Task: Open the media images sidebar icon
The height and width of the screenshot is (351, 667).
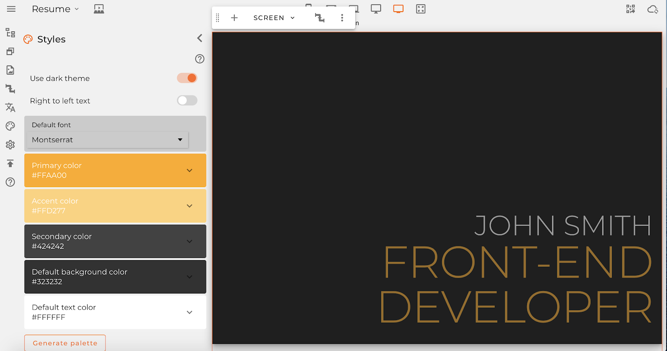Action: 10,70
